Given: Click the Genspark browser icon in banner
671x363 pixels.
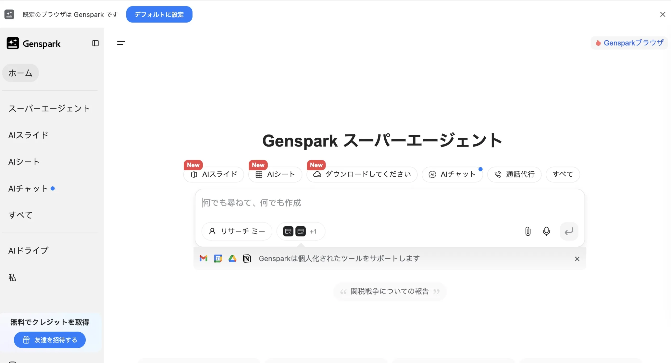Looking at the screenshot, I should tap(9, 14).
